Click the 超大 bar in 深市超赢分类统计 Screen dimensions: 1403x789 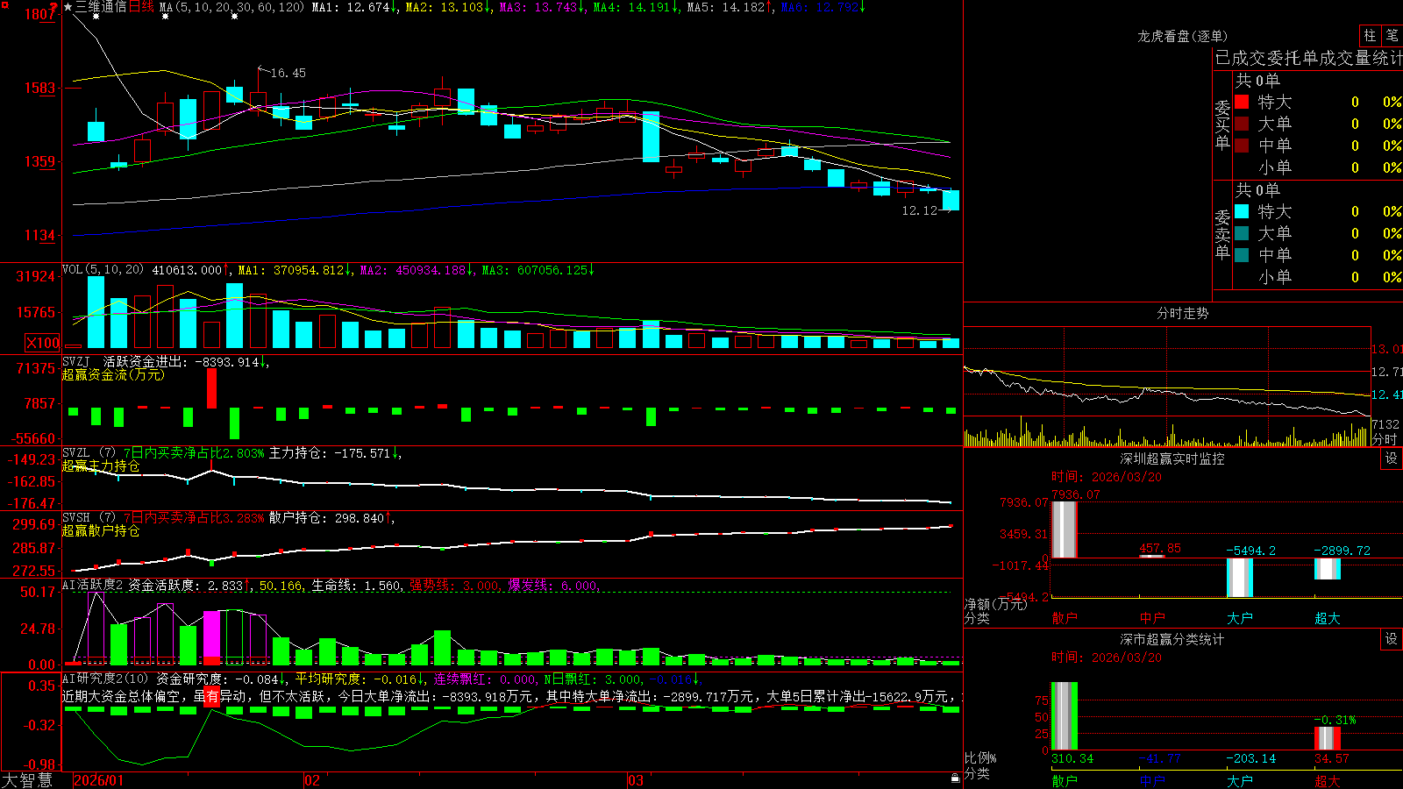point(1327,738)
